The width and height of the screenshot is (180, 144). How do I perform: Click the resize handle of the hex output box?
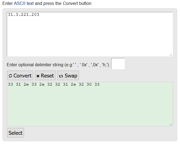(171, 124)
